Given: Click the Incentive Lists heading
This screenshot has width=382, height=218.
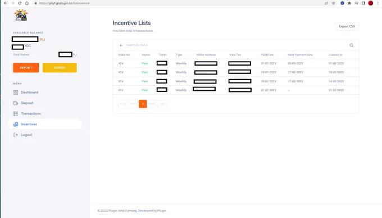Looking at the screenshot, I should (x=131, y=23).
